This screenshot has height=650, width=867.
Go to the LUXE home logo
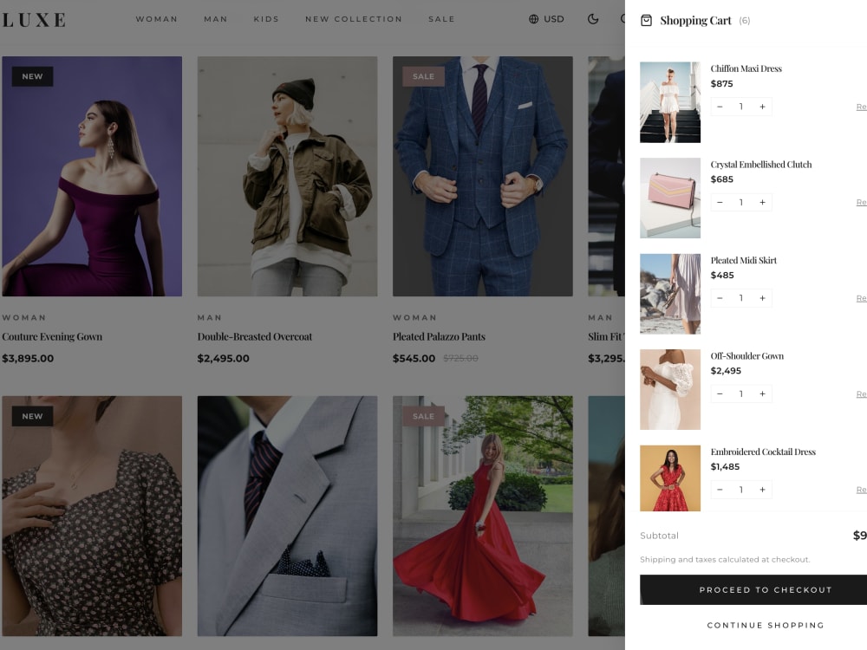(35, 20)
